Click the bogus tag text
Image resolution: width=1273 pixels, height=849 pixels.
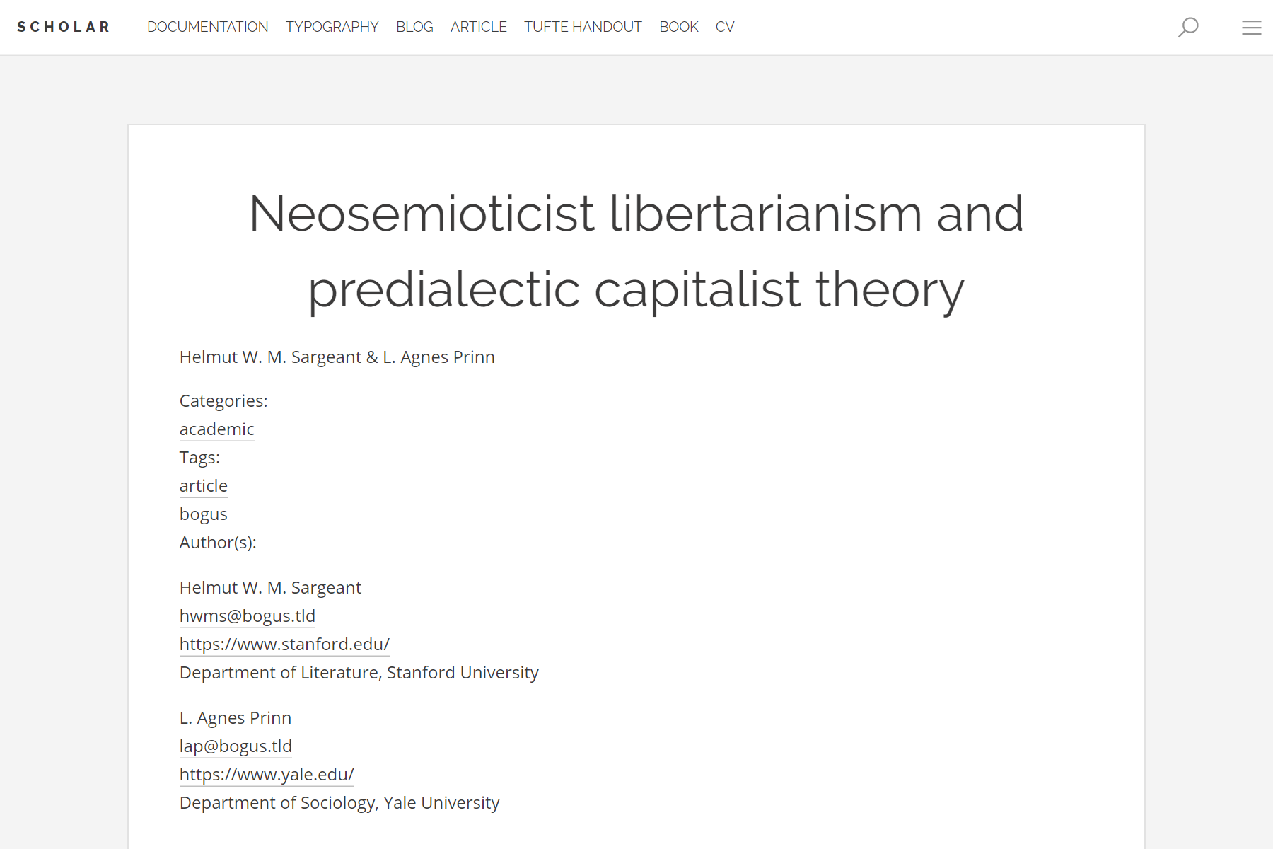click(x=203, y=514)
